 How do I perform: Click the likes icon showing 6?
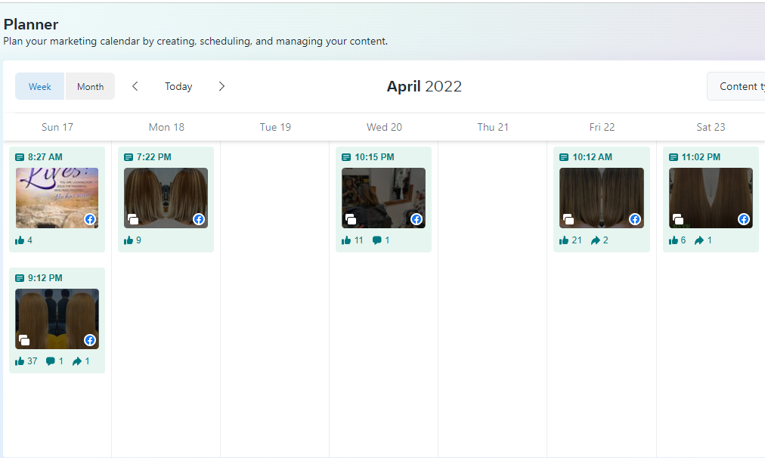(674, 240)
